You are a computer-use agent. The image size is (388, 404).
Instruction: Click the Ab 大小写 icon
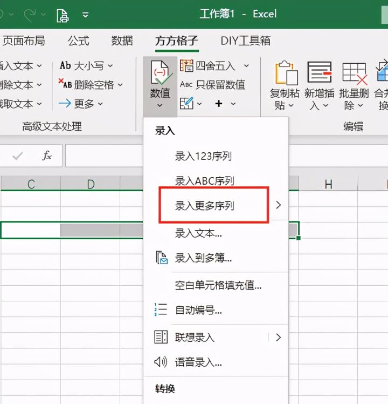(65, 65)
